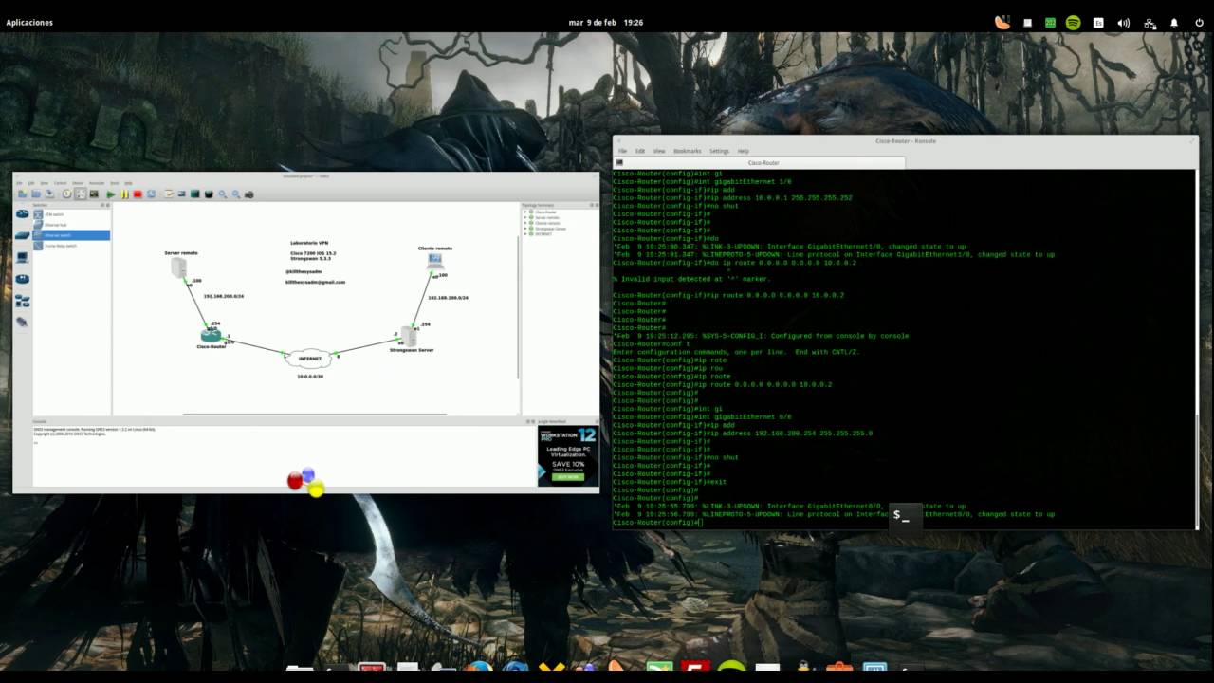
Task: Open the View menu in Konsole
Action: point(658,151)
